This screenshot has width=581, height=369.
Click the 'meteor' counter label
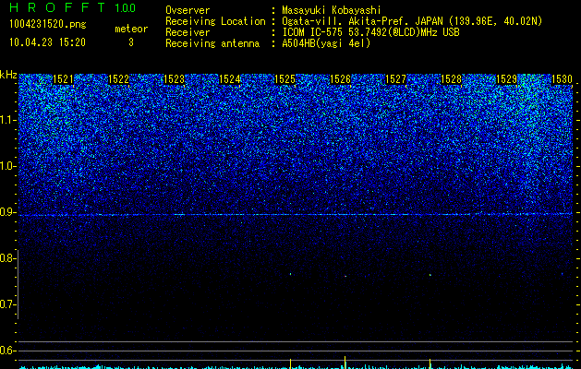click(131, 29)
